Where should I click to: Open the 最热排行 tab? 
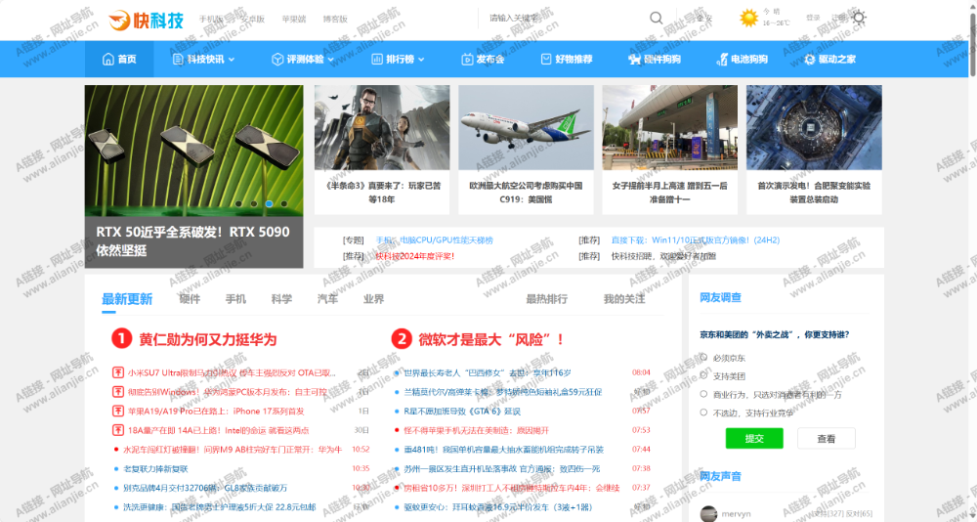(546, 299)
